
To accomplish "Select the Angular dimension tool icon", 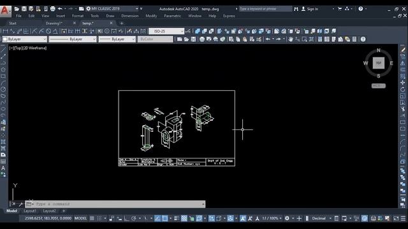I will 55,31.
